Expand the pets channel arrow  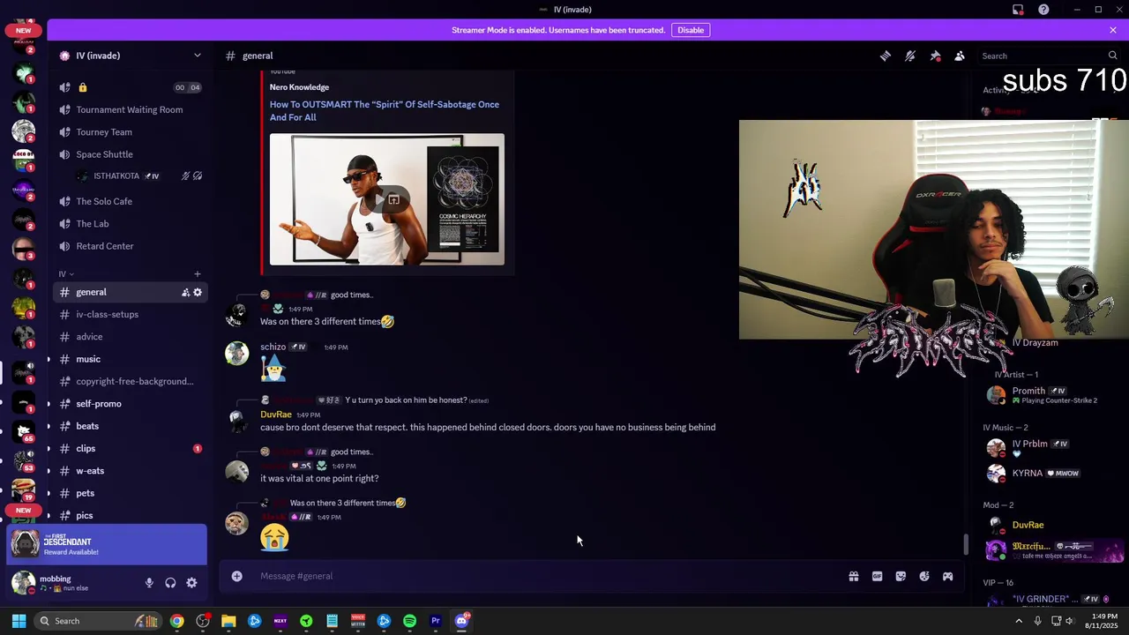tap(49, 493)
